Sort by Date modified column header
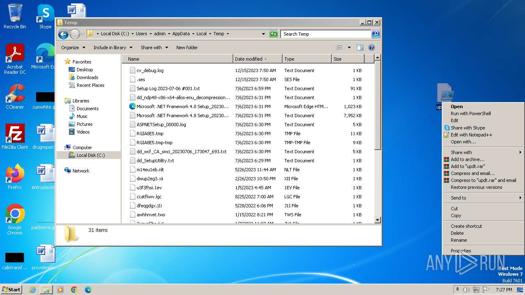The image size is (525, 295). coord(257,59)
